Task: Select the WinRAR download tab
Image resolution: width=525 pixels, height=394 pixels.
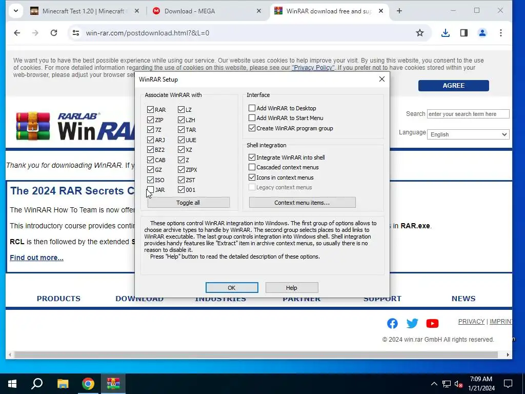Action: pyautogui.click(x=329, y=11)
